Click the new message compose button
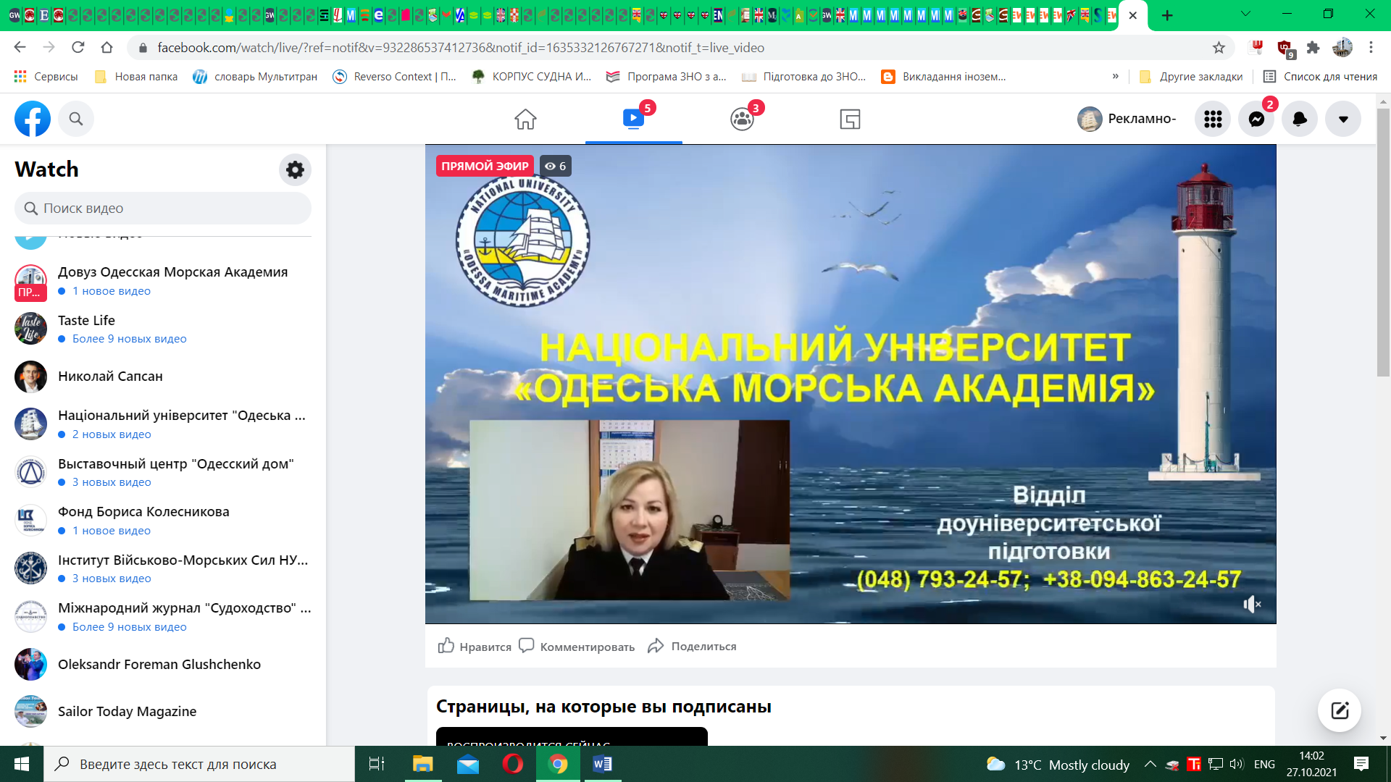This screenshot has width=1391, height=782. click(1340, 710)
